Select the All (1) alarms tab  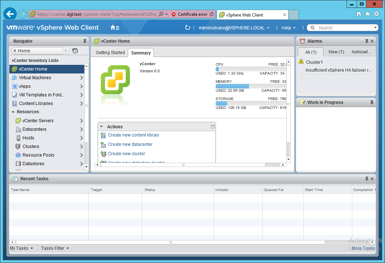coord(311,52)
